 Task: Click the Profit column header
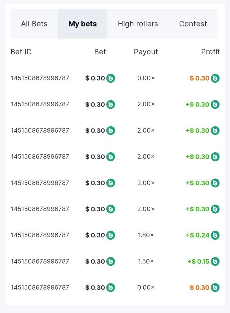[210, 52]
